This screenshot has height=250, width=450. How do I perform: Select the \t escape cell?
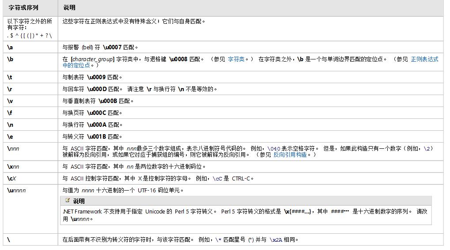tap(30, 77)
